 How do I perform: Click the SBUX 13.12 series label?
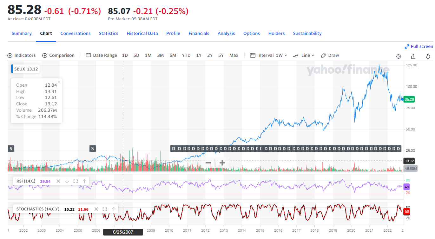[x=26, y=69]
